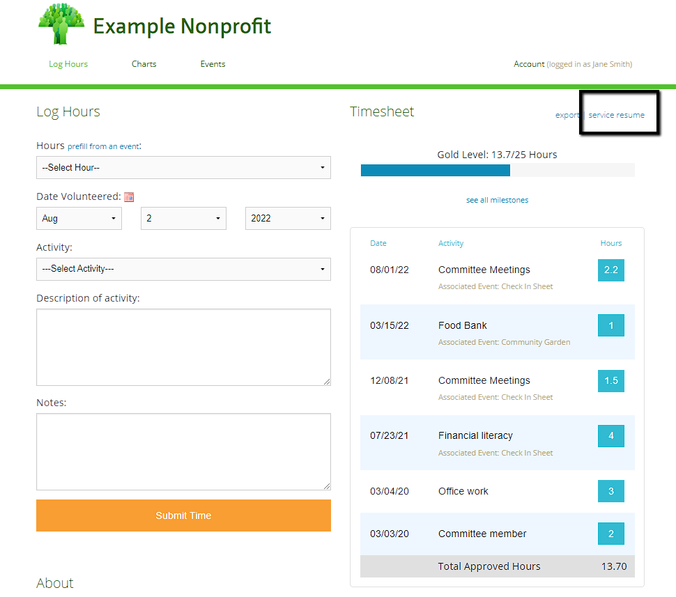Click the service resume link
The image size is (676, 597).
coord(616,115)
